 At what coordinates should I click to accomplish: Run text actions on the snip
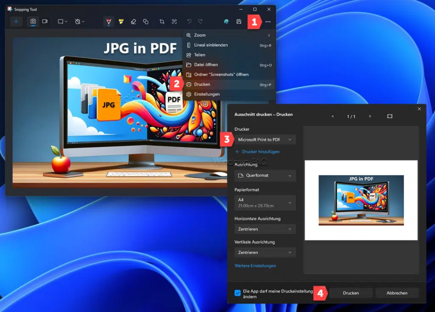(175, 21)
